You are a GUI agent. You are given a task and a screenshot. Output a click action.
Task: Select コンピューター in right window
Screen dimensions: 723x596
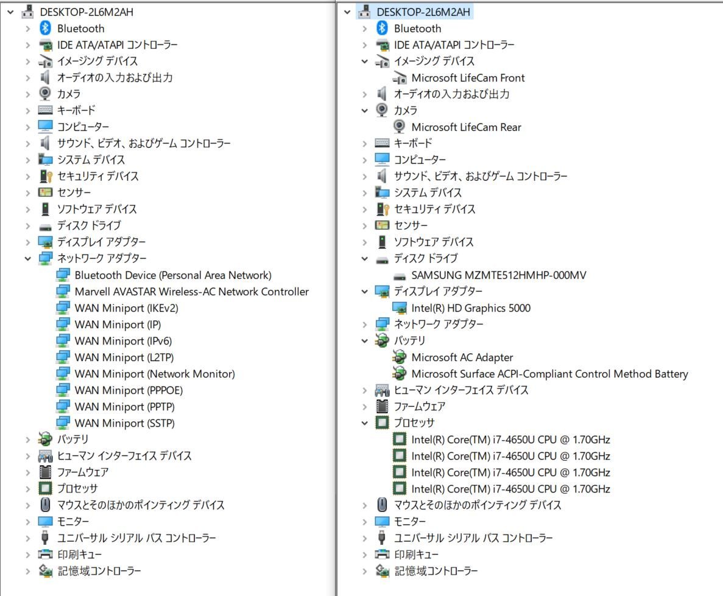pyautogui.click(x=420, y=160)
